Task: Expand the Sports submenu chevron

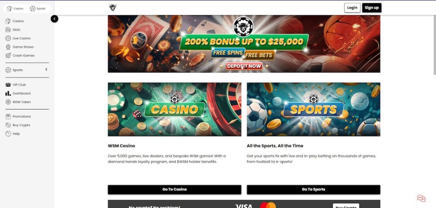Action: [46, 69]
